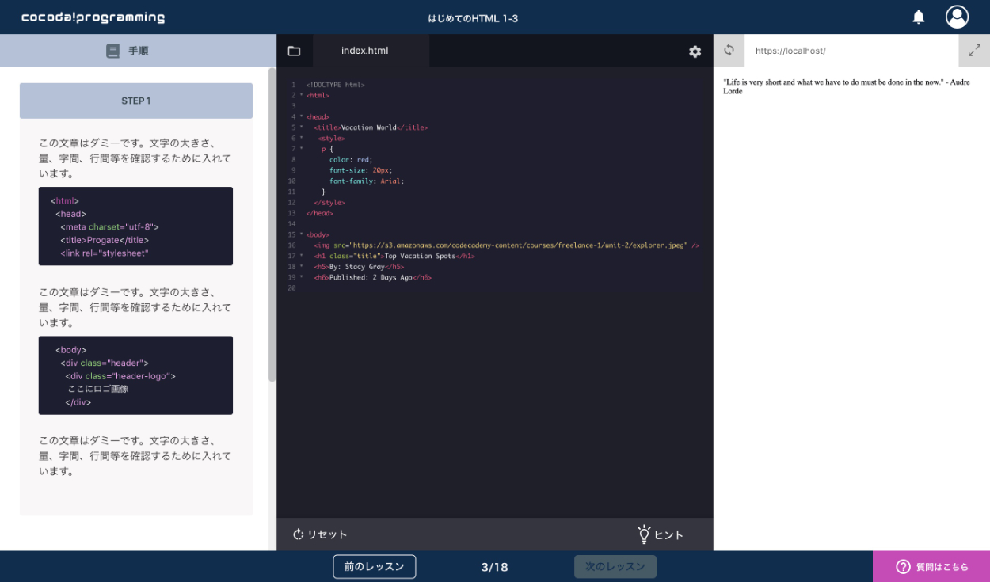Click the book icon beside 手順
Viewport: 990px width, 582px height.
click(x=112, y=51)
